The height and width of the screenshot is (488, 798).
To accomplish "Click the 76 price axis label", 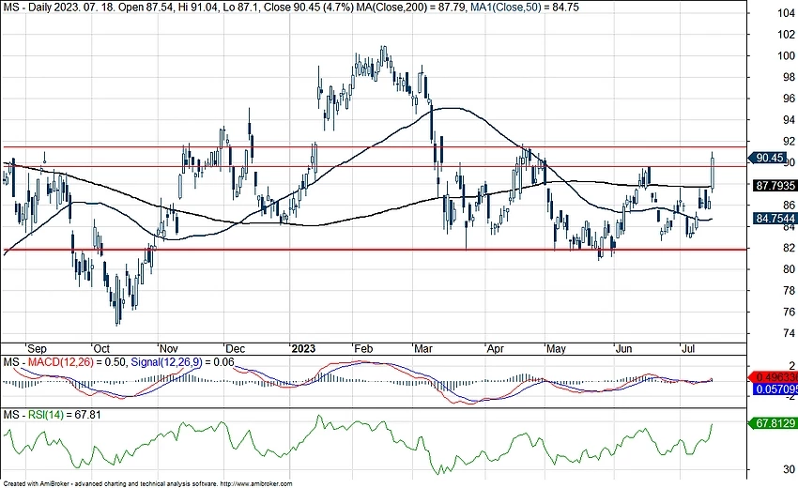I will click(789, 312).
